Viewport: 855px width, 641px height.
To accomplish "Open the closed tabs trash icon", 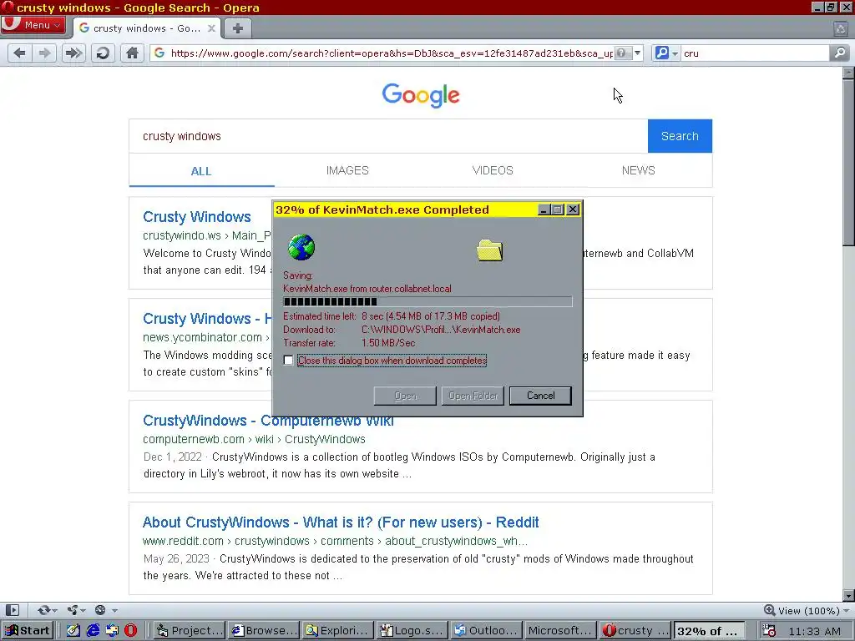I will 841,29.
